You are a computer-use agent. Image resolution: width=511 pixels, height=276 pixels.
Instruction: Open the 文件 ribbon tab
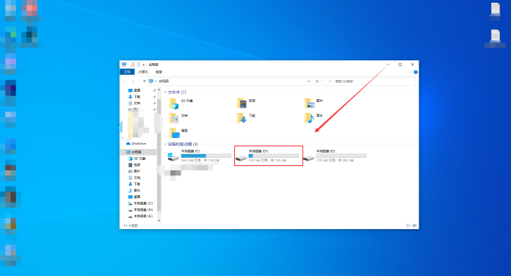point(127,72)
